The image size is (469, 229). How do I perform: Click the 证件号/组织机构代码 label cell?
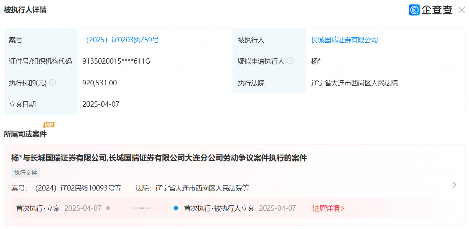point(40,61)
